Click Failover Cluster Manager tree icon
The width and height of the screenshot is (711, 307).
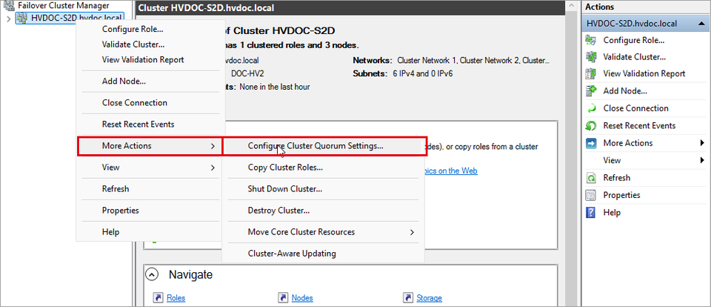coord(9,5)
